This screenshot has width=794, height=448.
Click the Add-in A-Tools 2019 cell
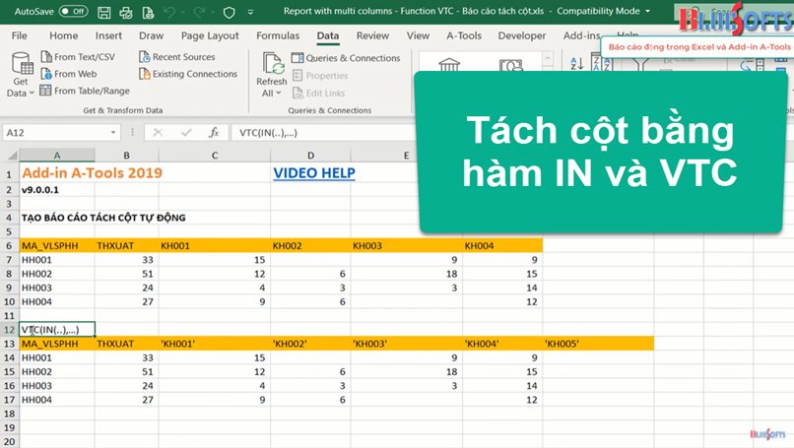(92, 173)
